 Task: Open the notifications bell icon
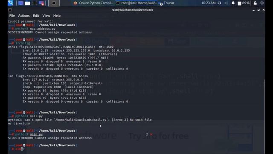tap(233, 3)
